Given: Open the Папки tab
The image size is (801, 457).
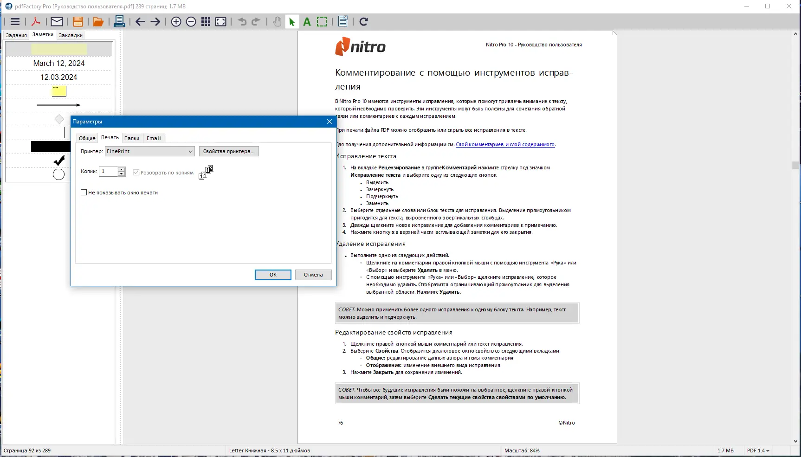Looking at the screenshot, I should point(132,138).
